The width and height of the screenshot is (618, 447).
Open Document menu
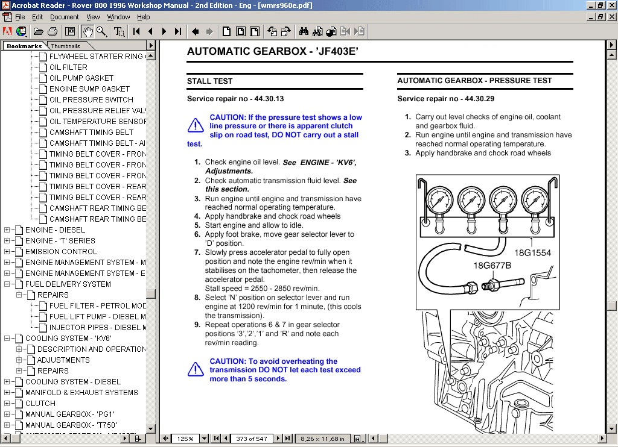(x=65, y=17)
